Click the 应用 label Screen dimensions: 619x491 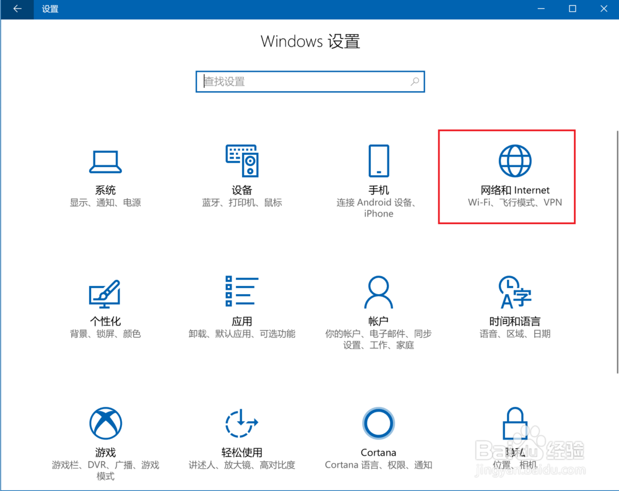[242, 321]
